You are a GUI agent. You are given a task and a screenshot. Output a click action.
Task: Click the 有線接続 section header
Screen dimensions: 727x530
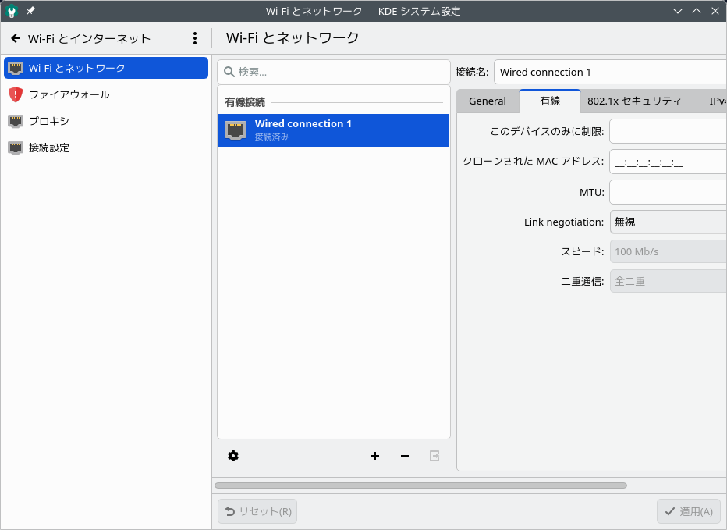pos(245,102)
